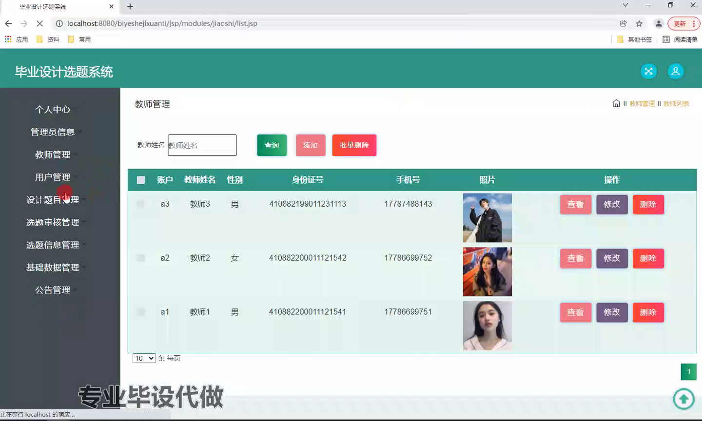
Task: Click 删除 for teacher 教师1
Action: point(648,312)
